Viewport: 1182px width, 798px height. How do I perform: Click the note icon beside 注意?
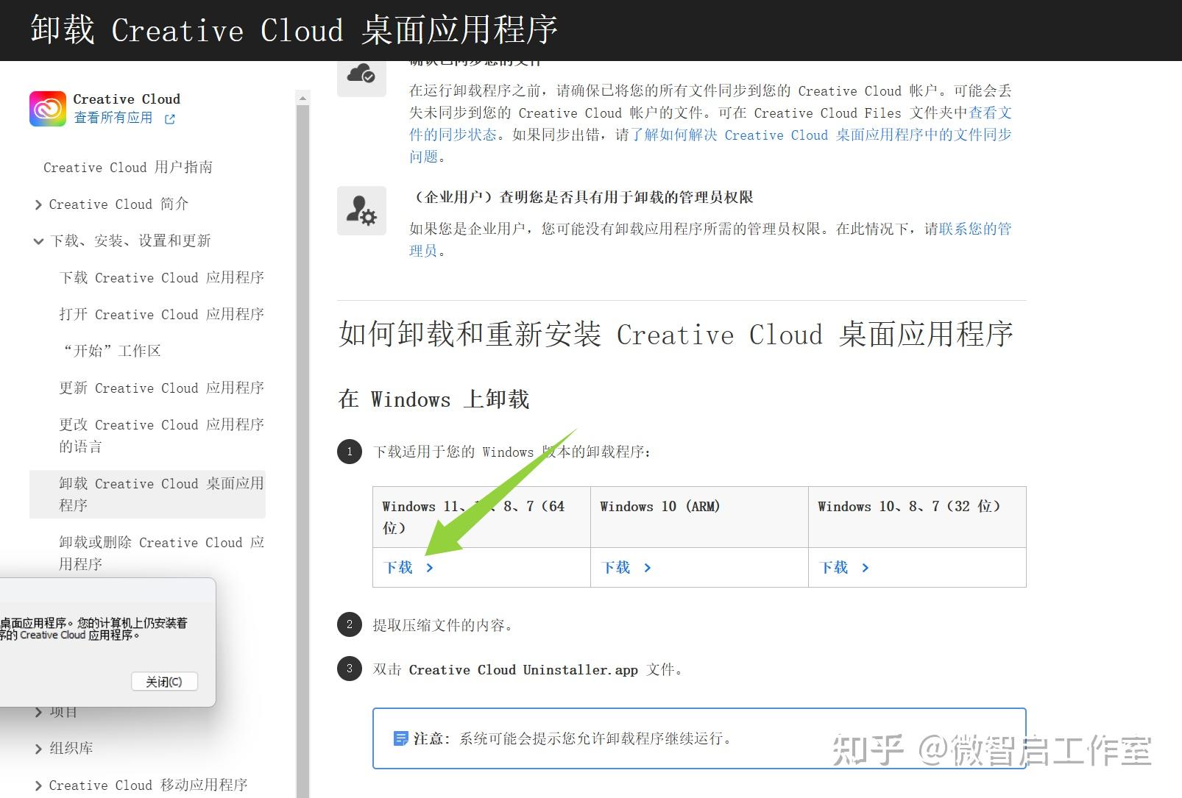(401, 738)
